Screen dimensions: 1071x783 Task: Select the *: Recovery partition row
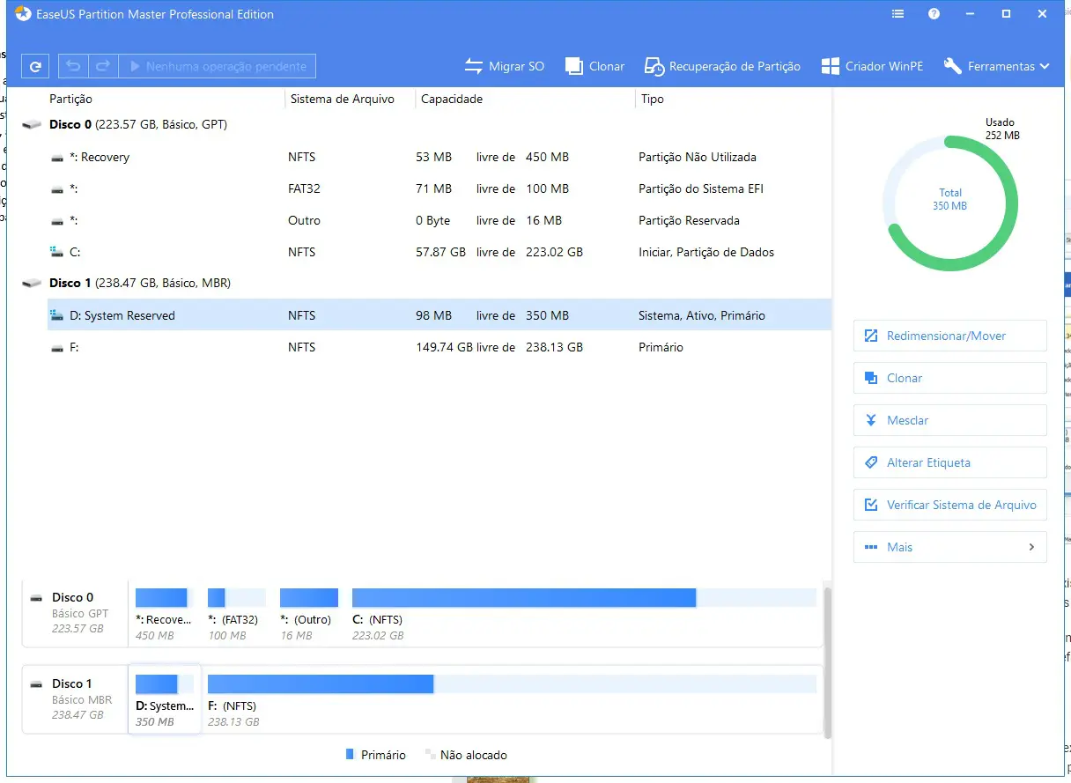tap(439, 157)
